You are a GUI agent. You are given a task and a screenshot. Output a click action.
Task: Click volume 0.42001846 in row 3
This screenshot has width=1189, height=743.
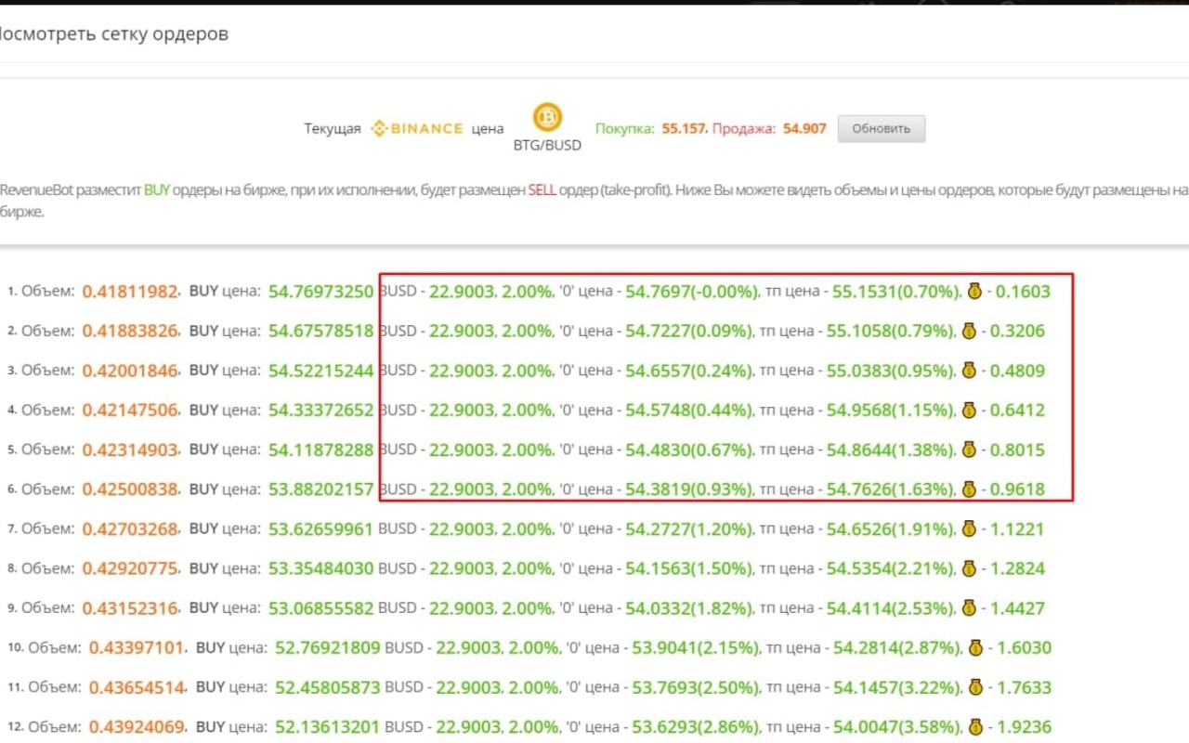(x=130, y=371)
